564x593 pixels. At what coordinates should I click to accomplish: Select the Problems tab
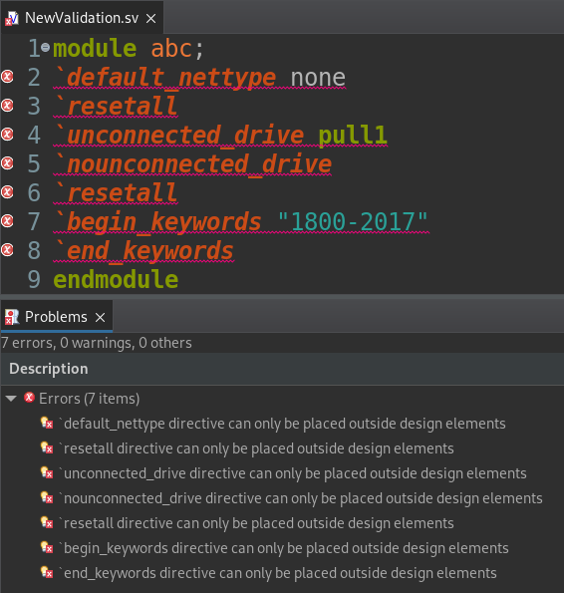pyautogui.click(x=56, y=317)
